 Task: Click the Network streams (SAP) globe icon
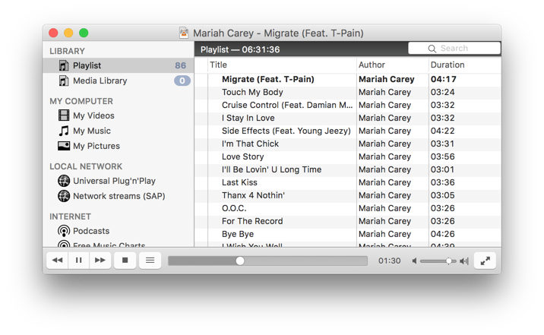(x=64, y=196)
